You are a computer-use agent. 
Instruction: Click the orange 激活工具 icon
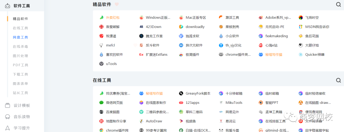[x=221, y=17]
